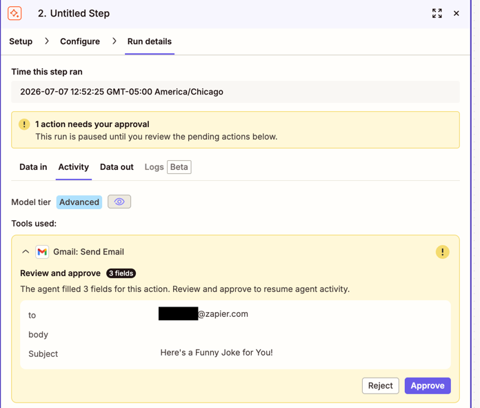Select the Run details tab
480x408 pixels.
(150, 41)
